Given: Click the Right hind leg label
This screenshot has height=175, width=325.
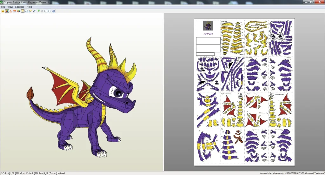Looking at the screenshot, I should (255, 130).
